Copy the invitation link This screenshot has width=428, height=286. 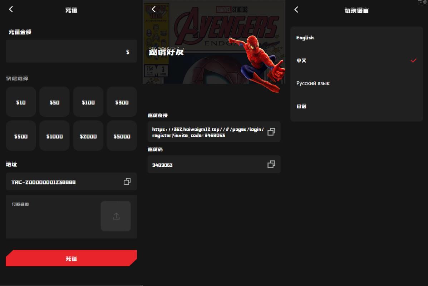tap(271, 132)
